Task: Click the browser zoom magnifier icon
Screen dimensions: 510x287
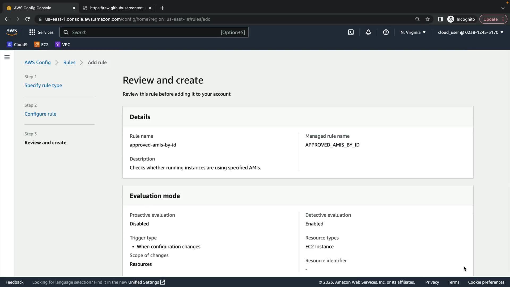Action: [x=417, y=19]
